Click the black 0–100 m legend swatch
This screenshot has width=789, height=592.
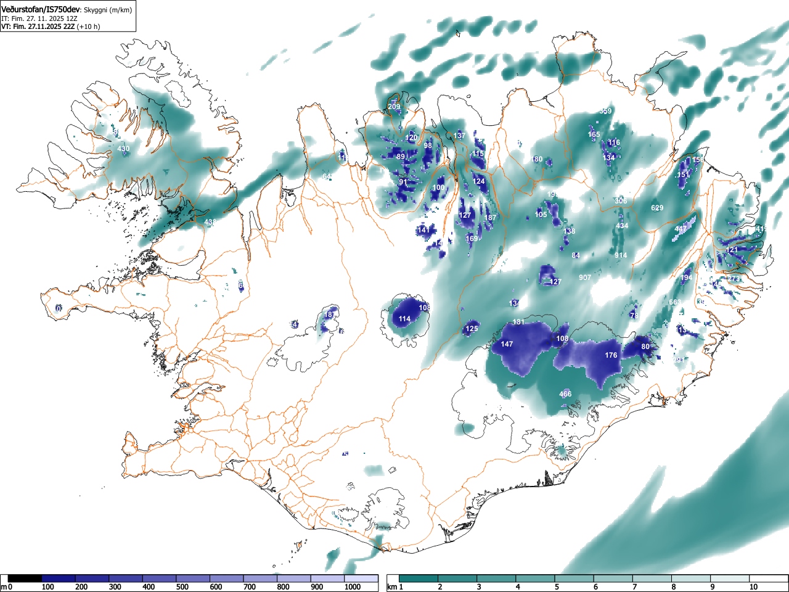click(25, 578)
